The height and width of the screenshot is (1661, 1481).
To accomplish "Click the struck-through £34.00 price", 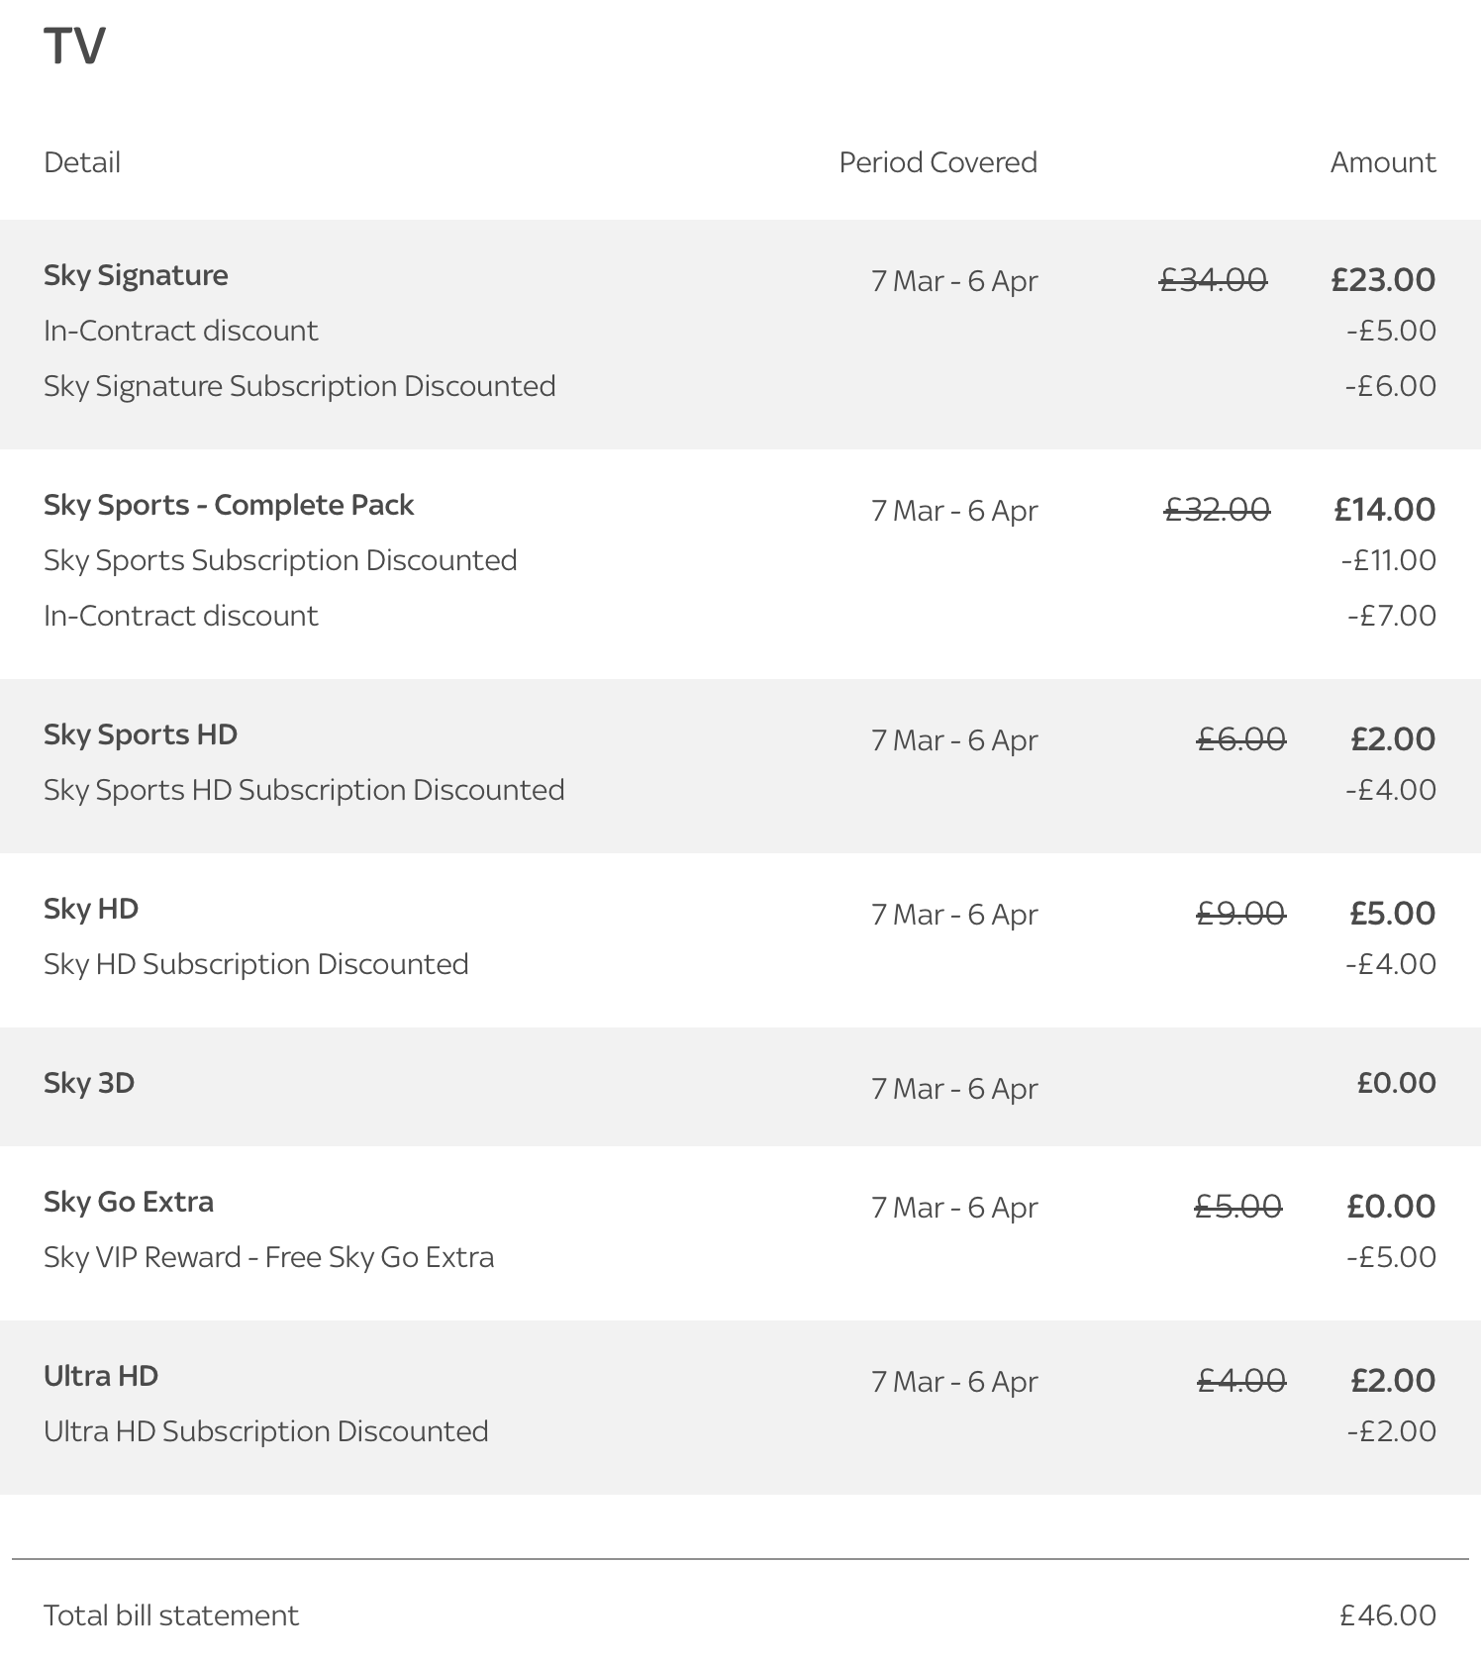I will (x=1214, y=280).
